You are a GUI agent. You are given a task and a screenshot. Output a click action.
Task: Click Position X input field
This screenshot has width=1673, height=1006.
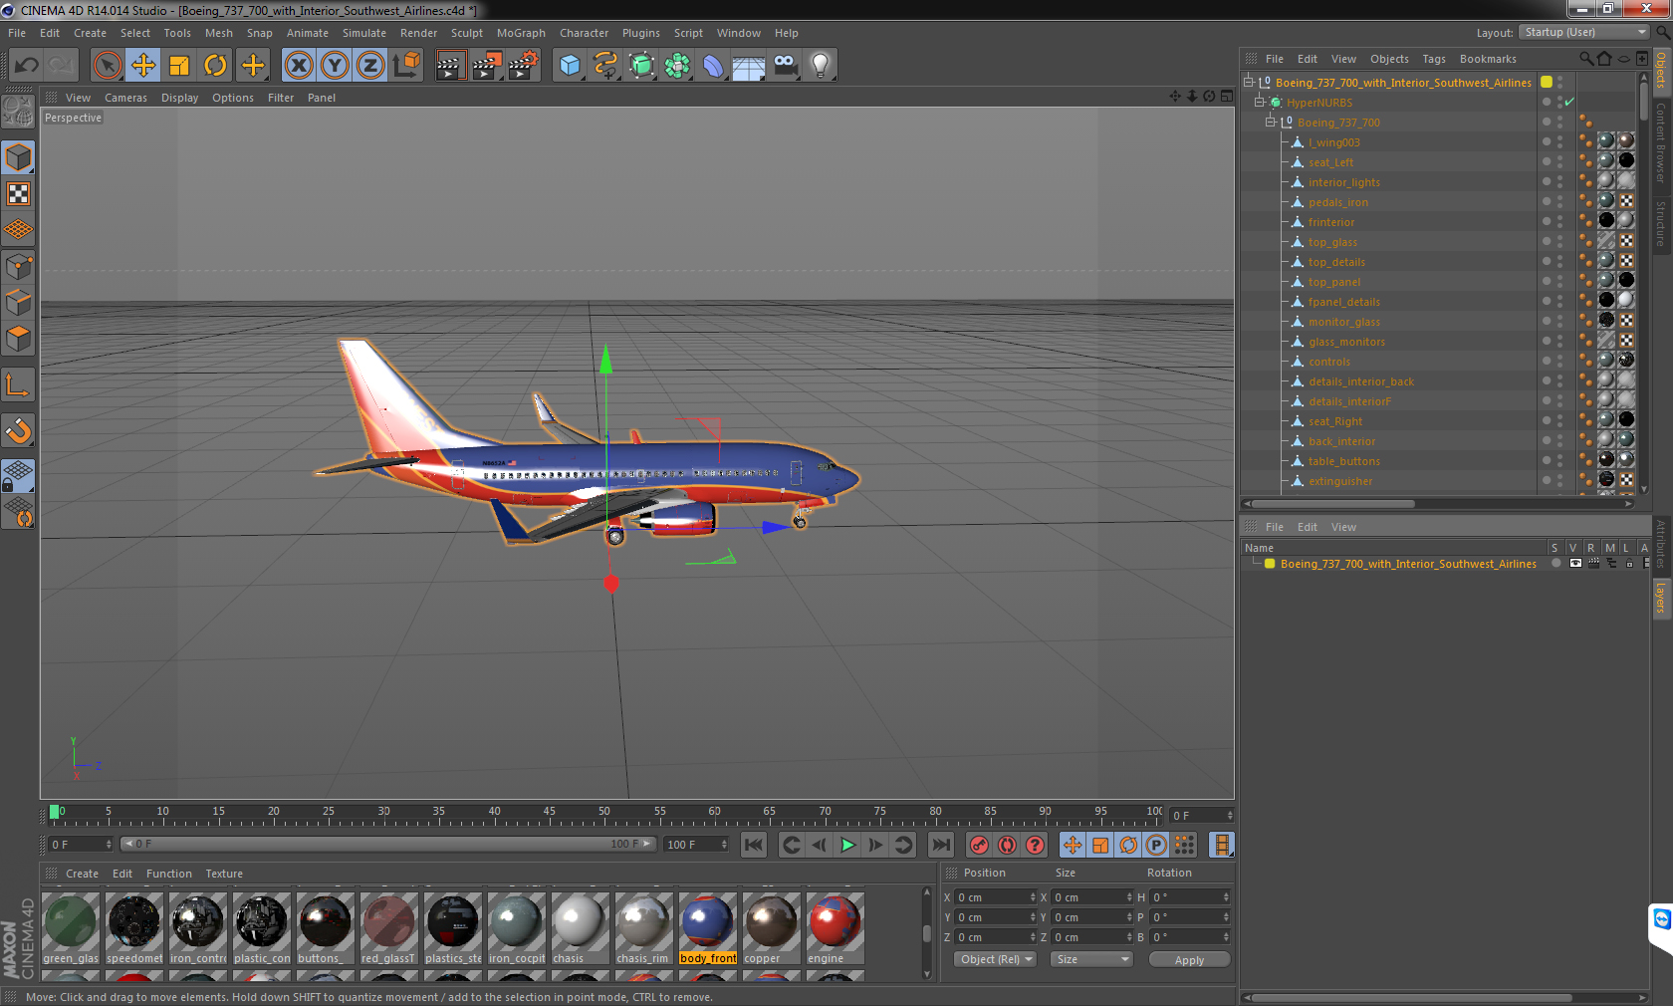(996, 897)
